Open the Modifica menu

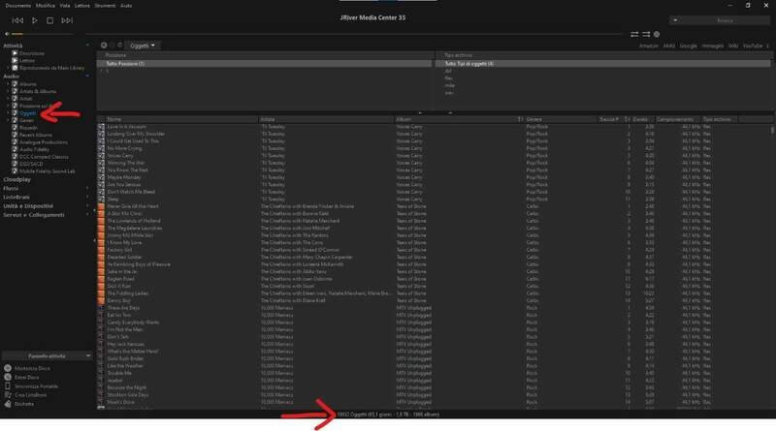coord(45,6)
